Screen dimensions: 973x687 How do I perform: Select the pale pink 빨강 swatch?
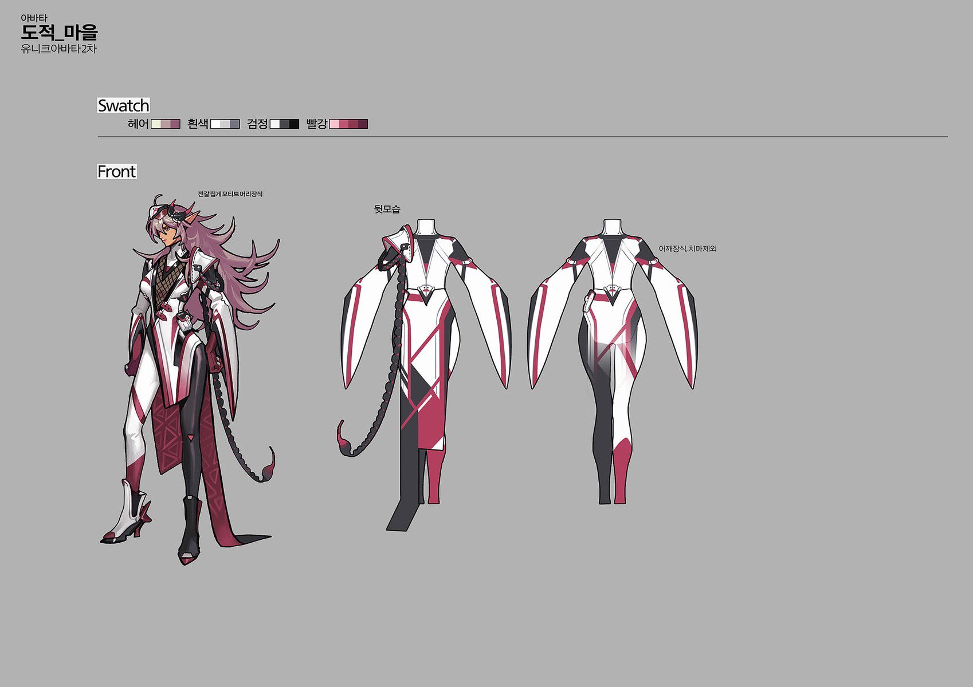pyautogui.click(x=334, y=124)
